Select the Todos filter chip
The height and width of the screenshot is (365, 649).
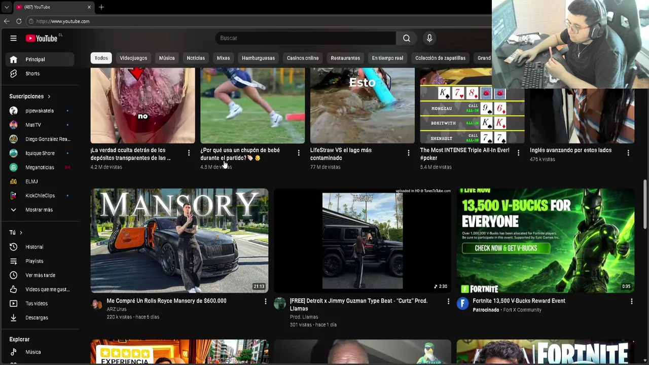[101, 58]
